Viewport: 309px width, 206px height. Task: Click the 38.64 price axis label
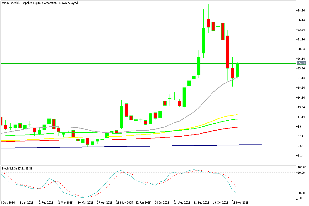click(301, 10)
